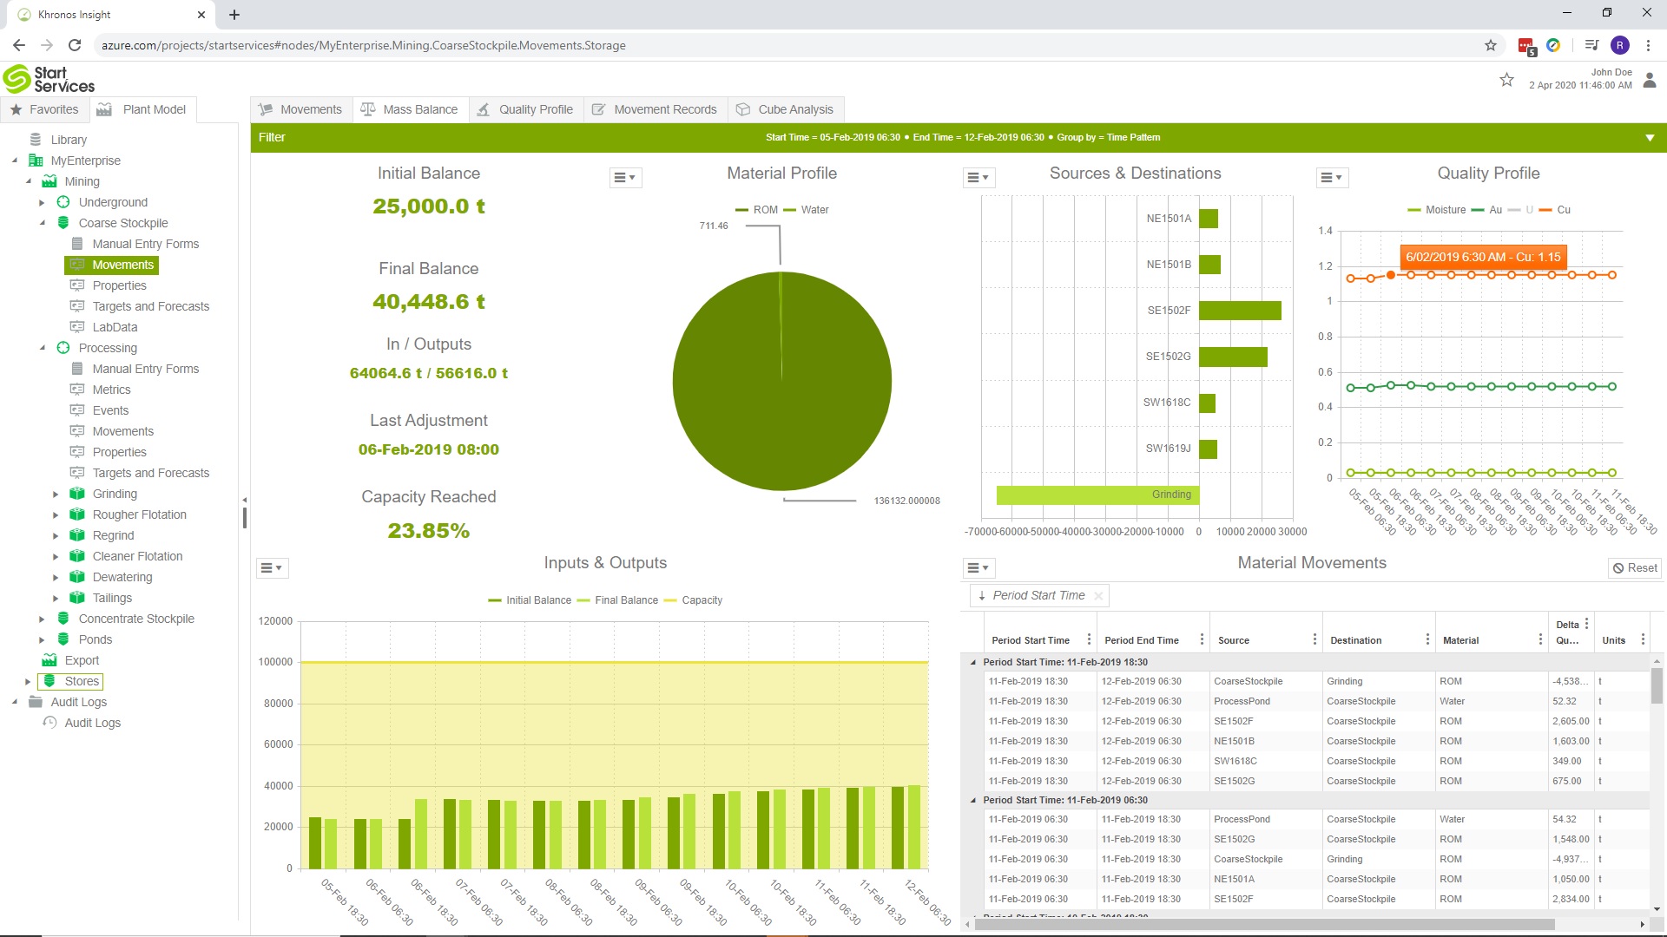
Task: Click the Underground node icon
Action: (x=63, y=202)
